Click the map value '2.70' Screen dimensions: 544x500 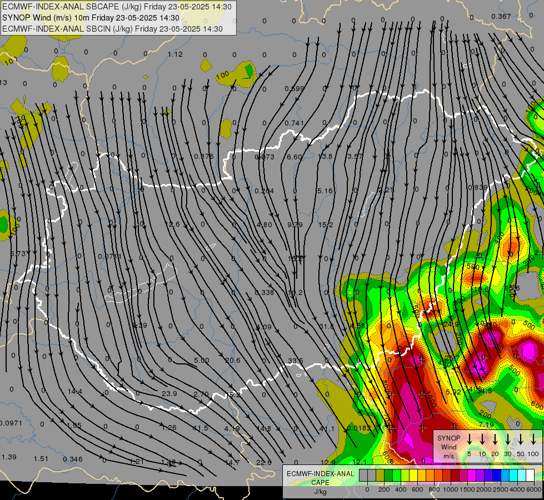201,394
